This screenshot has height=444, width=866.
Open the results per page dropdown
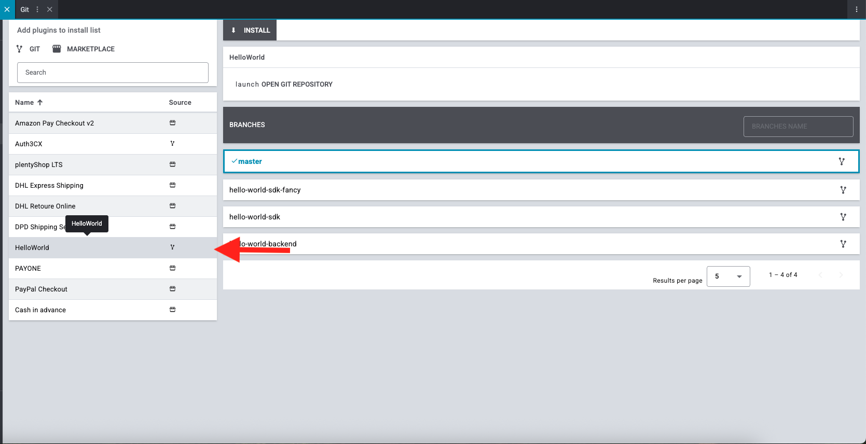click(x=728, y=276)
